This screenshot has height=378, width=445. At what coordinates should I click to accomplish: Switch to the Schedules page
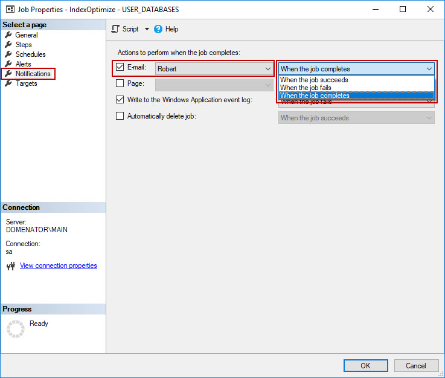click(x=30, y=54)
